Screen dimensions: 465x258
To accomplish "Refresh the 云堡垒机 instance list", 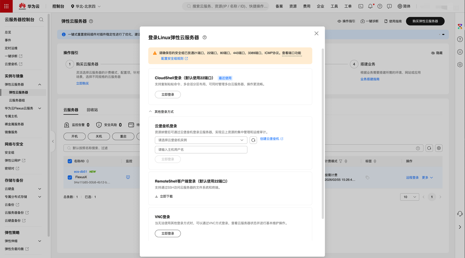I will coord(253,140).
